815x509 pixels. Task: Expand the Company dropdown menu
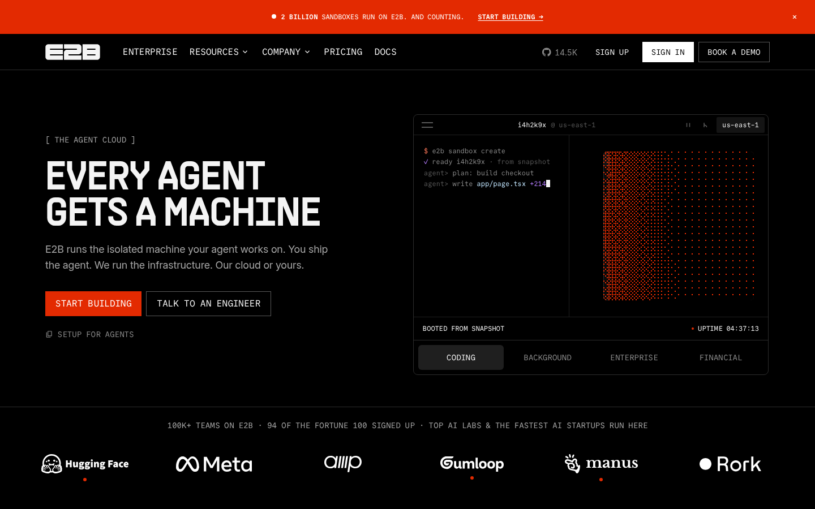point(286,52)
